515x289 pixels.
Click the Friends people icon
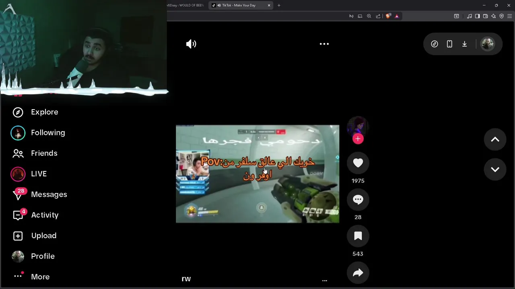pos(18,153)
